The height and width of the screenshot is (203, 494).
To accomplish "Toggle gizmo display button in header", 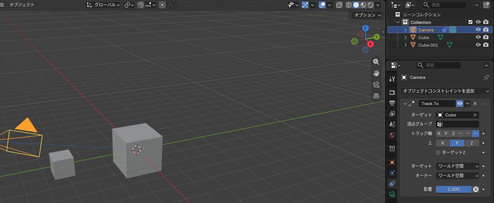I will [305, 5].
